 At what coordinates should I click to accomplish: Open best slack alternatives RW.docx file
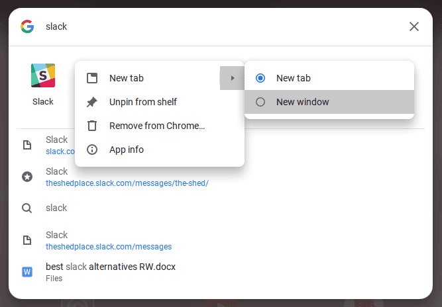click(111, 267)
